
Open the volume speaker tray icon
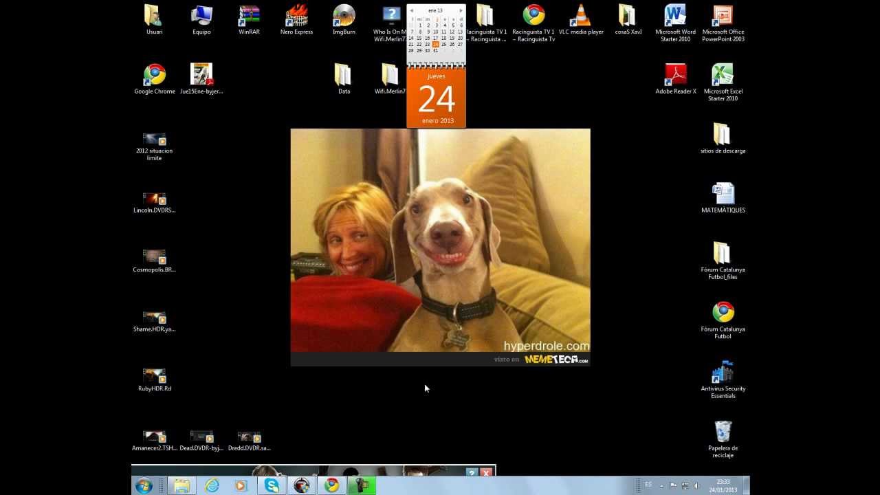696,485
